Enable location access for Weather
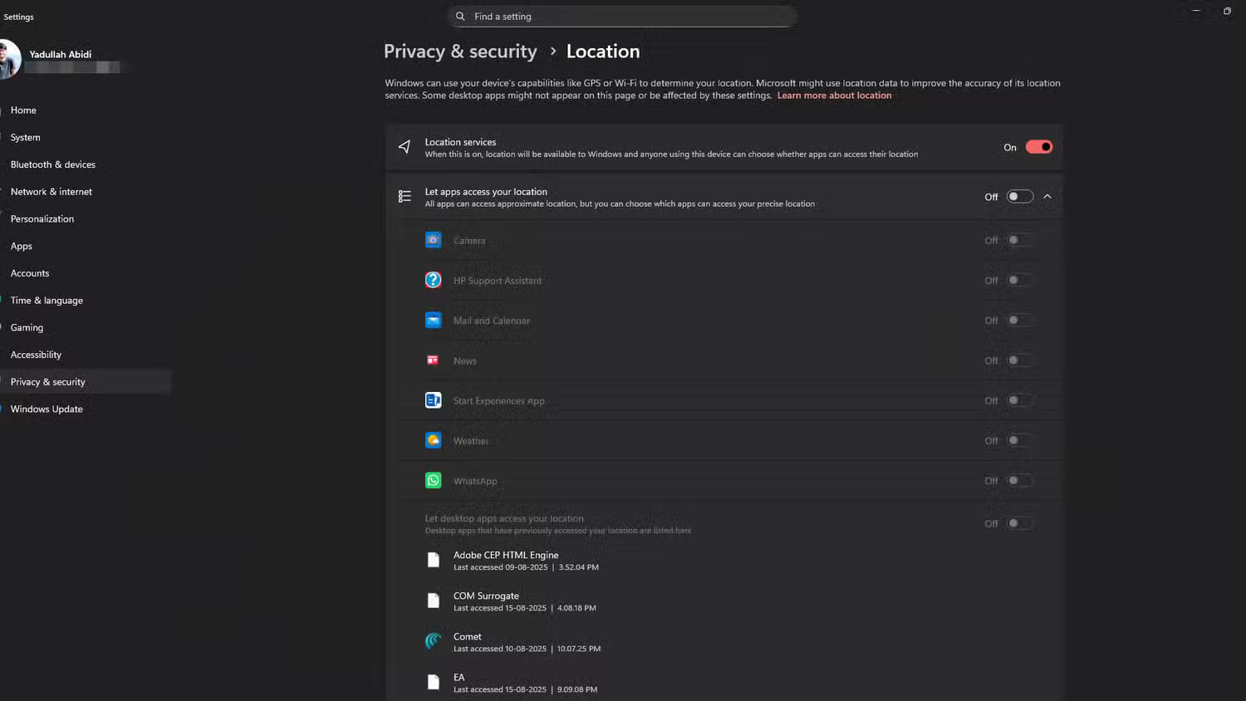 pyautogui.click(x=1020, y=440)
